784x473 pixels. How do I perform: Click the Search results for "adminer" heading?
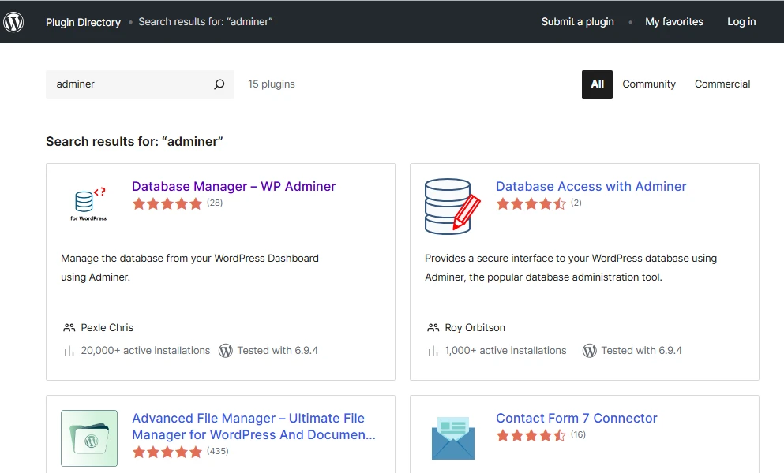(x=134, y=142)
